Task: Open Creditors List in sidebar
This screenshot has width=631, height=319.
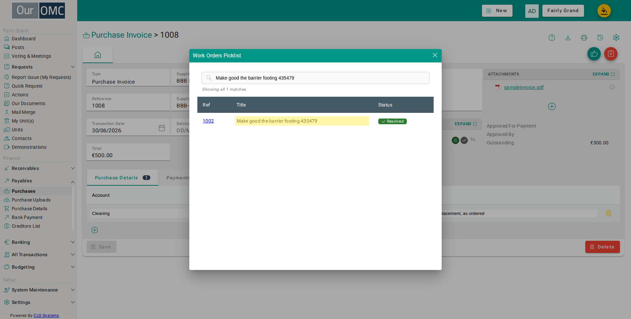Action: 26,226
